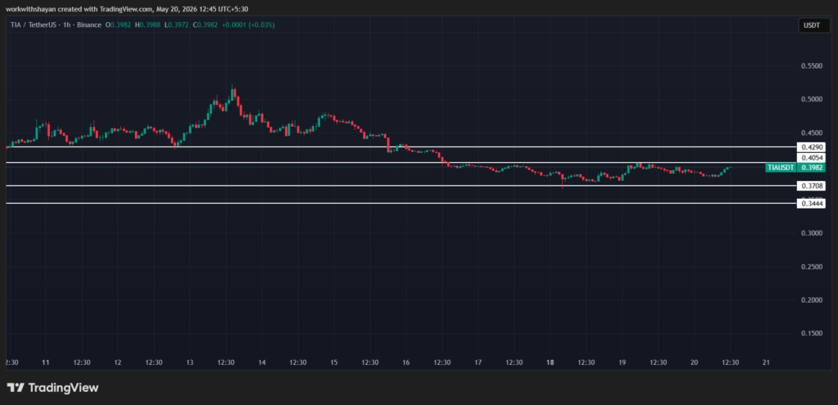Click the USDT currency button

814,25
